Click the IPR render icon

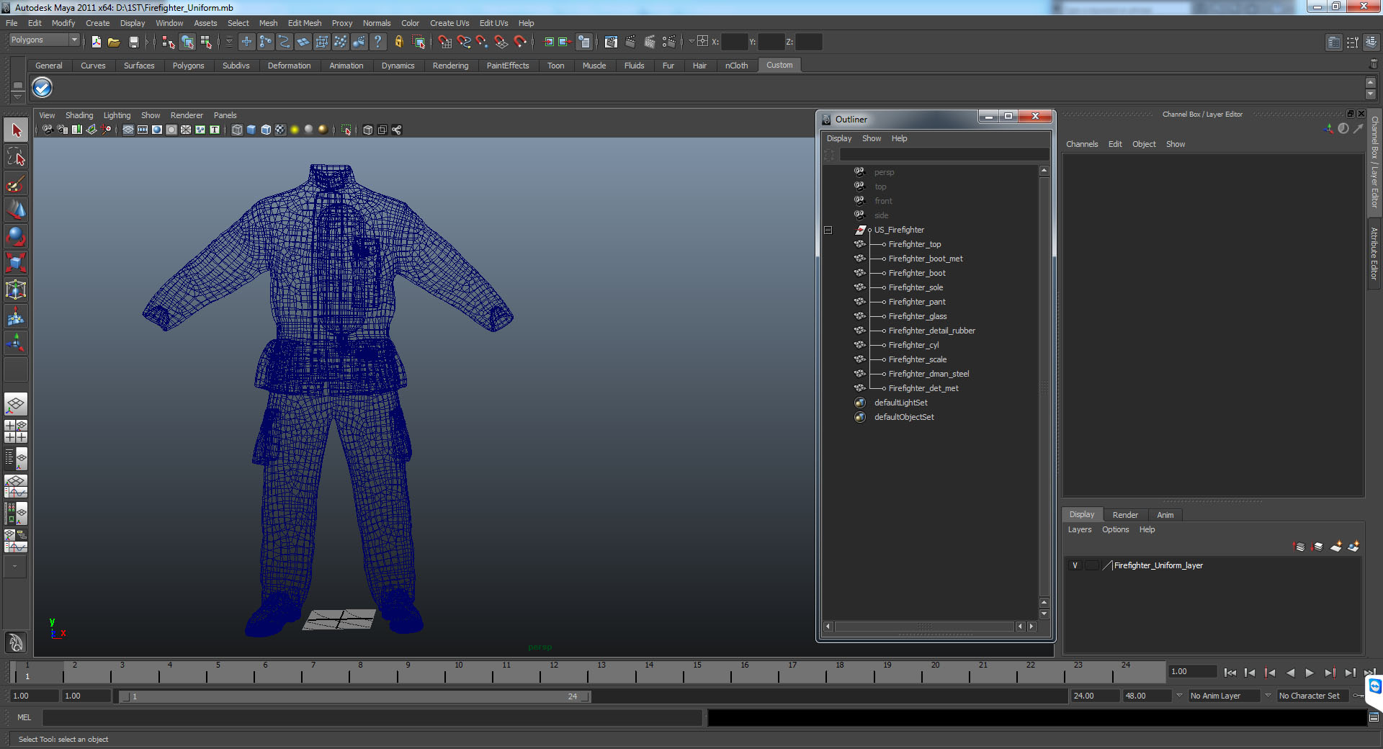649,42
